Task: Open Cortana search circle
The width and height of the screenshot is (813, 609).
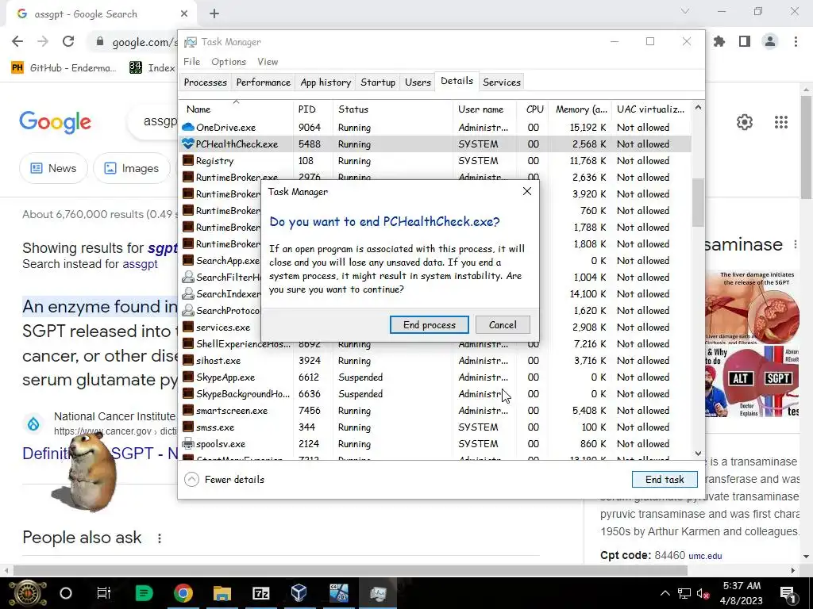Action: point(66,593)
